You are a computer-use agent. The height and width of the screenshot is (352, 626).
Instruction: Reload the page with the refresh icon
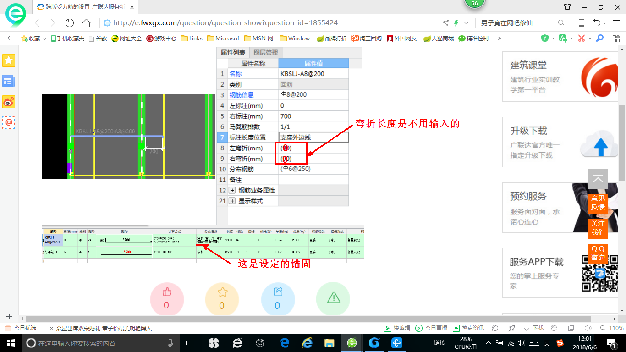(x=70, y=23)
